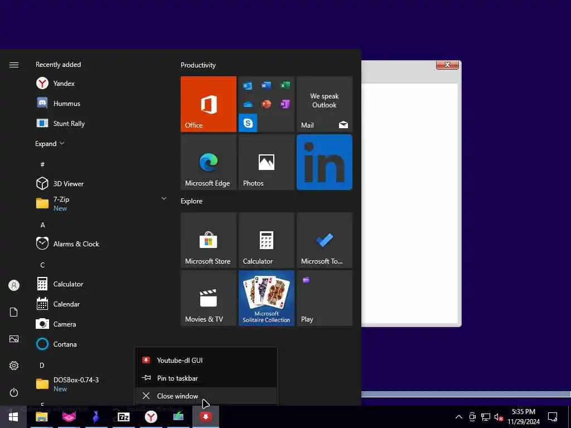Screen dimensions: 571x428
Task: Select Youtube-dl GUI in the jump list
Action: (x=206, y=361)
